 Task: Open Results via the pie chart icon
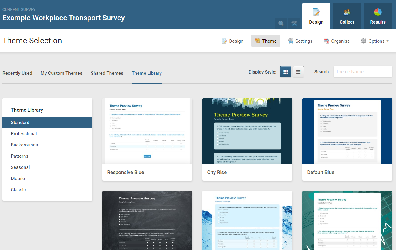(378, 16)
